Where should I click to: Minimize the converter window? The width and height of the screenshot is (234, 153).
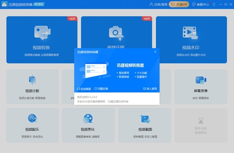(x=221, y=4)
